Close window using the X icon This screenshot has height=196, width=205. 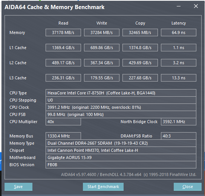196,6
